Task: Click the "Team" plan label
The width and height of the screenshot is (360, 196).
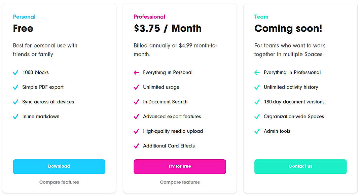Action: pos(261,17)
